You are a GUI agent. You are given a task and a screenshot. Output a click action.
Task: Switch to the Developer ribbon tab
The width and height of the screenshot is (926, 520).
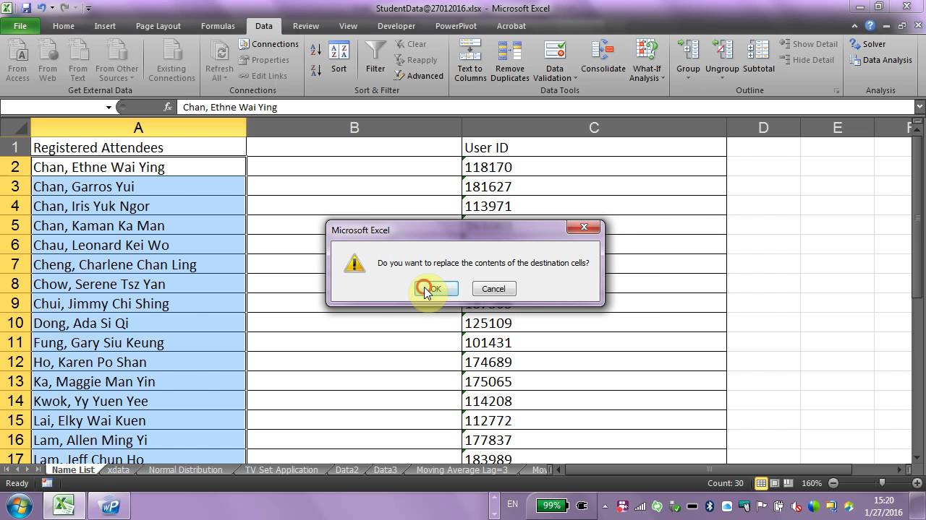pyautogui.click(x=396, y=26)
